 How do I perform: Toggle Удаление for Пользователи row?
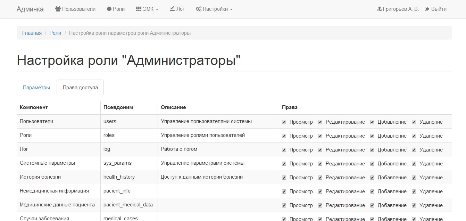pos(414,122)
